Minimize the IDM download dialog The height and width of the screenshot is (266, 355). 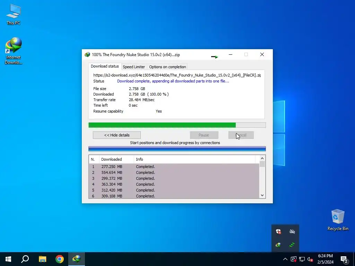point(231,54)
